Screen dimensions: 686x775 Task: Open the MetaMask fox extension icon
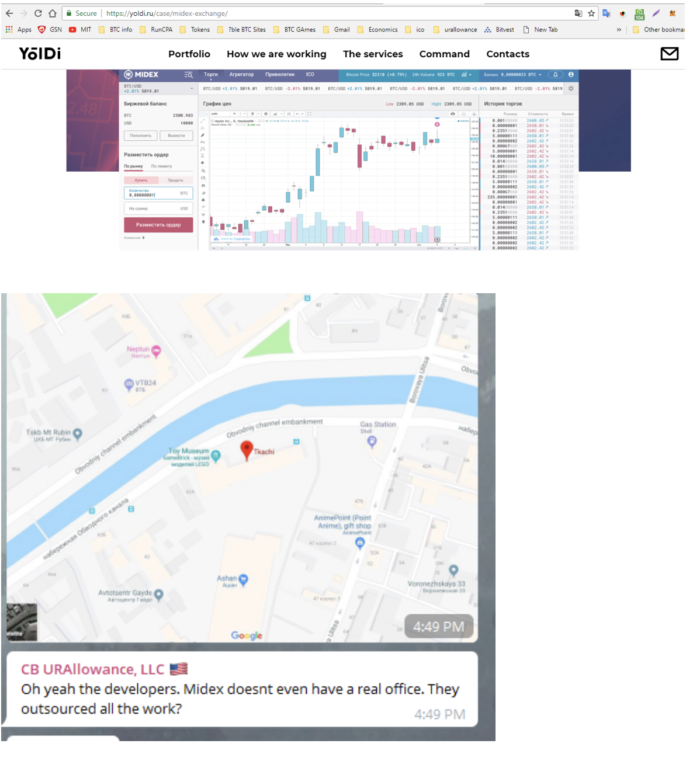tap(673, 13)
